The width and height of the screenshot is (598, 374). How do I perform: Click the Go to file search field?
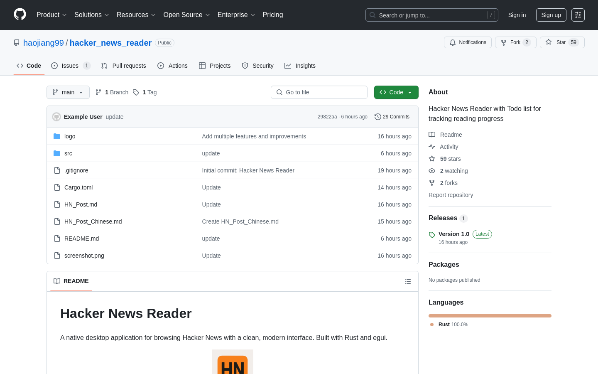[x=319, y=92]
